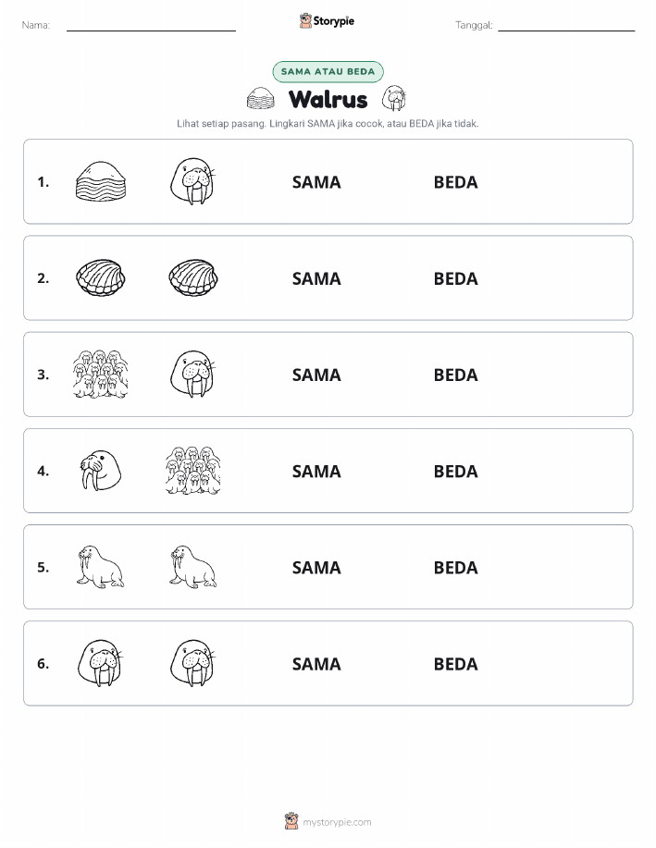
Task: Click the ice mound picture in row 1
Action: pos(101,181)
